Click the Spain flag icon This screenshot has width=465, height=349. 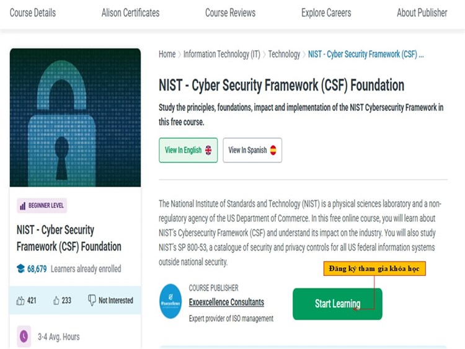[x=273, y=150]
